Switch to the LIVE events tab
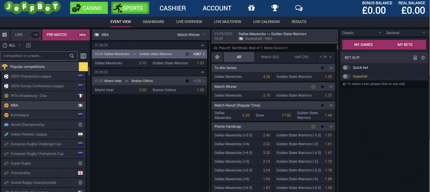This screenshot has width=430, height=192. pyautogui.click(x=26, y=35)
